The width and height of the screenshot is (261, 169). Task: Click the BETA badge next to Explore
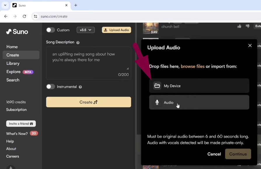pyautogui.click(x=28, y=72)
